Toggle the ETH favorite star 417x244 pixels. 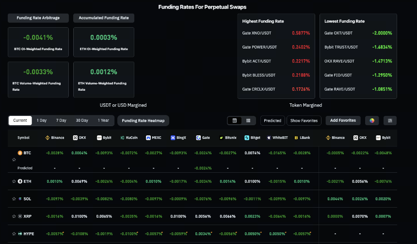pyautogui.click(x=14, y=181)
